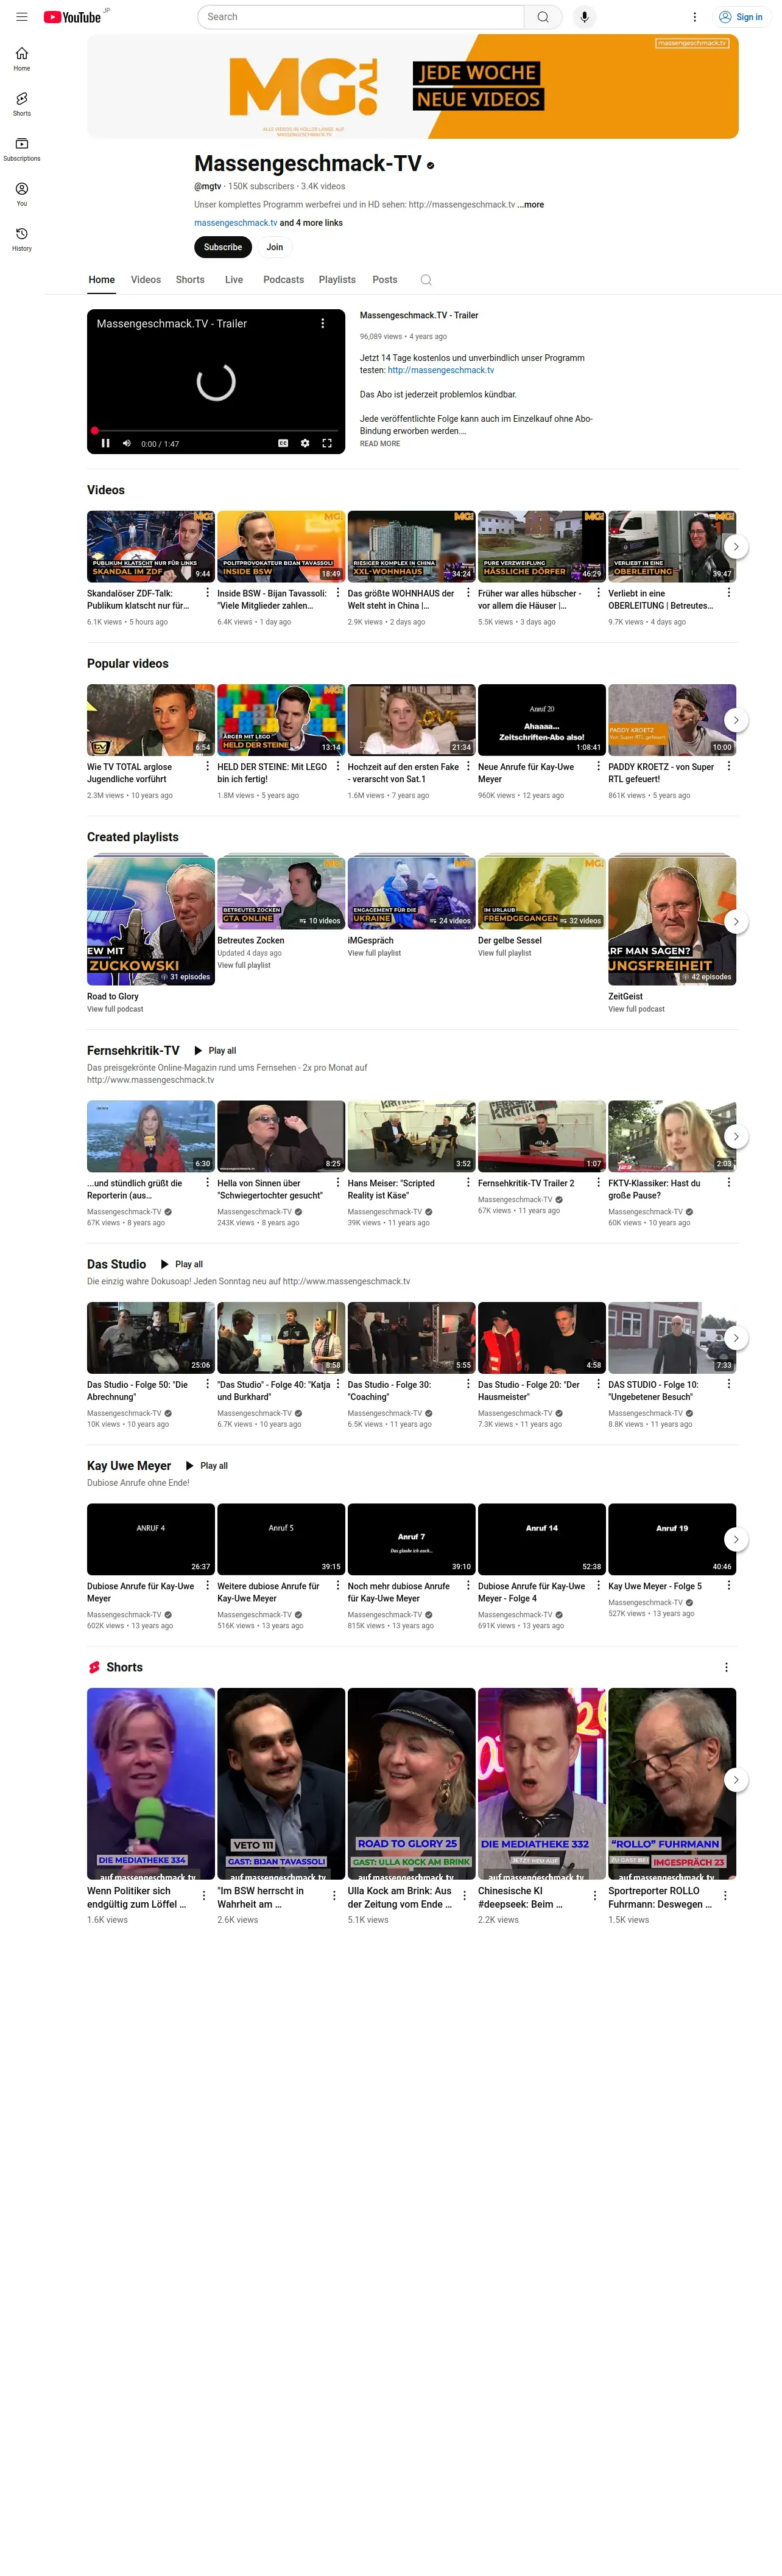Play all Kay Uwe Meyer videos
The width and height of the screenshot is (782, 2576).
click(x=206, y=1466)
